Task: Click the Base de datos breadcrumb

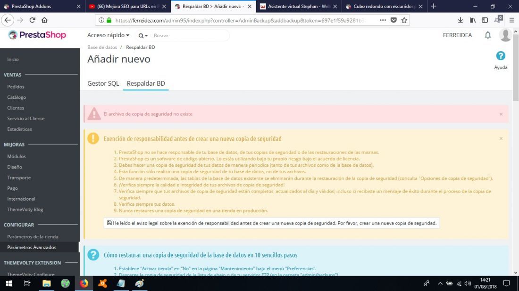Action: pyautogui.click(x=102, y=47)
